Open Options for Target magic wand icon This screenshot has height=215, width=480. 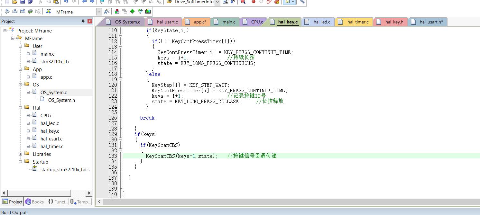click(107, 11)
